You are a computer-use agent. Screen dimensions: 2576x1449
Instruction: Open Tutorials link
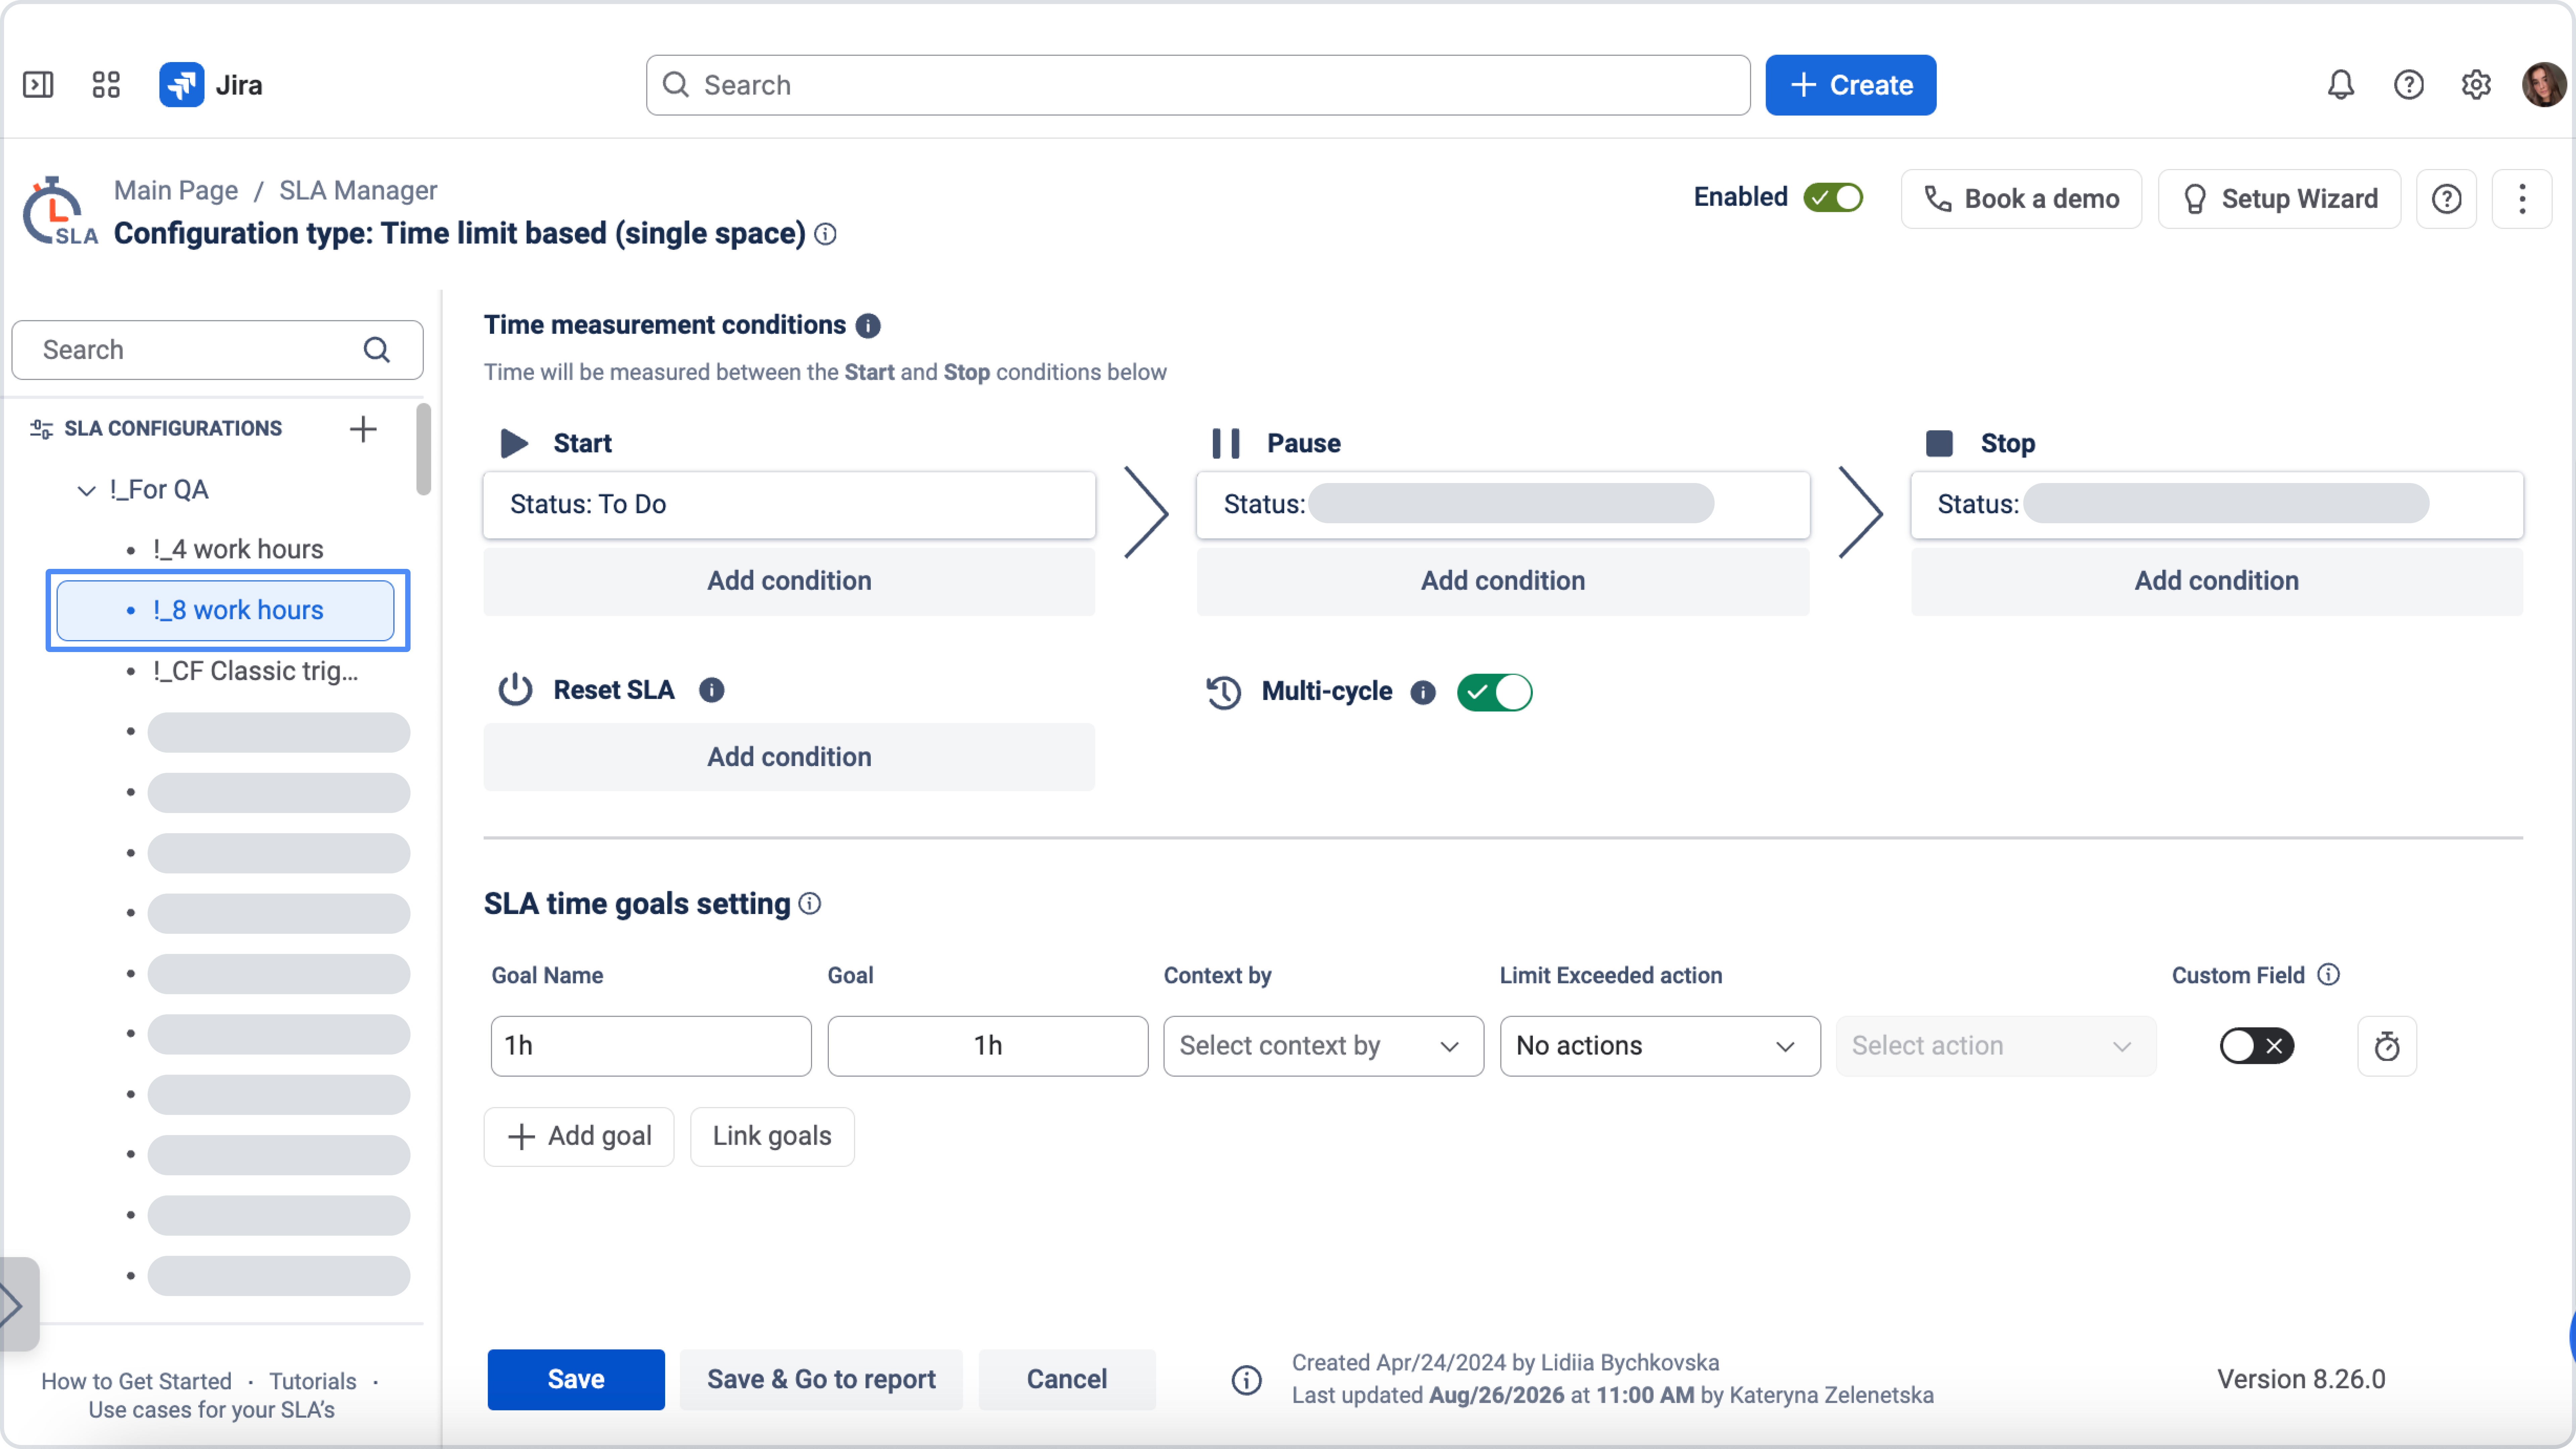313,1382
